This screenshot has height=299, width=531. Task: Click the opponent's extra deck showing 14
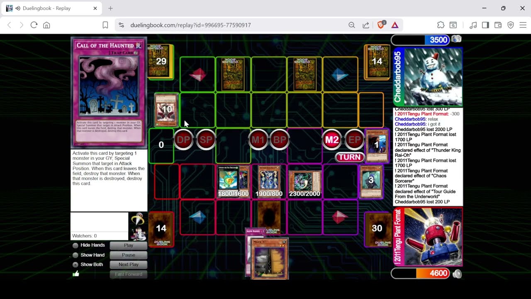coord(377,61)
